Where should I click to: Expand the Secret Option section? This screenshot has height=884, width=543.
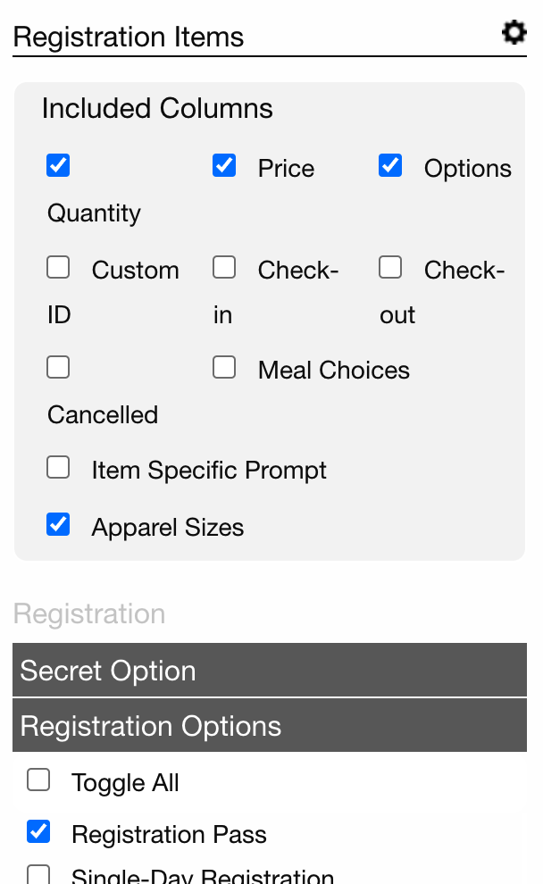270,670
